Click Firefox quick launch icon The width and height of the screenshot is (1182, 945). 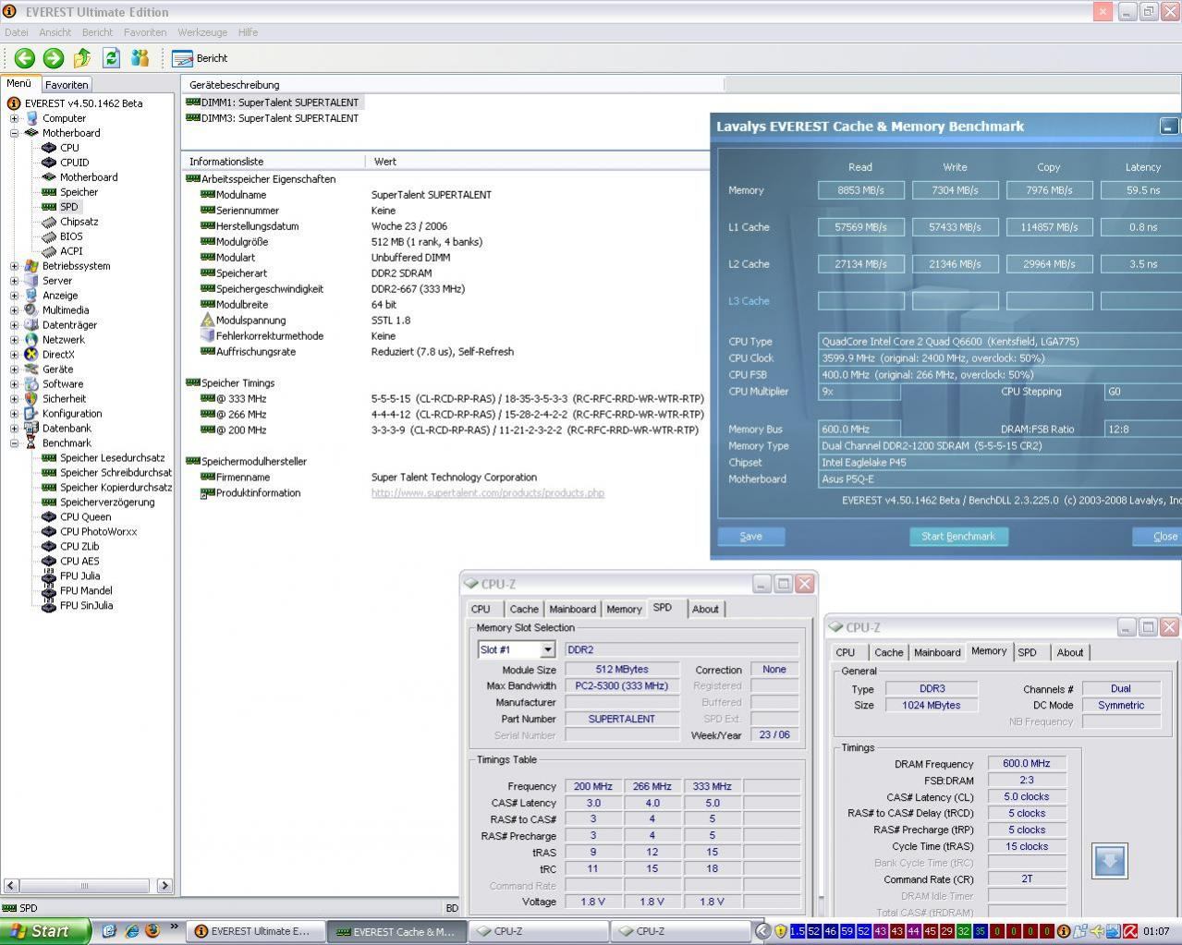coord(153,931)
